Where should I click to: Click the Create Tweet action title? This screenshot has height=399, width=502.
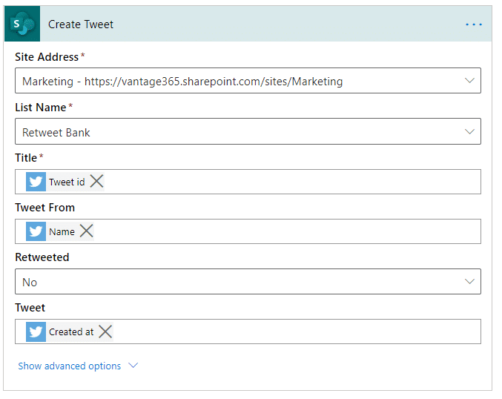click(81, 24)
